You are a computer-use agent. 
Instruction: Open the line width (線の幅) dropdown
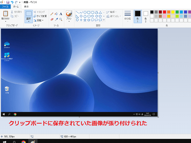128,17
